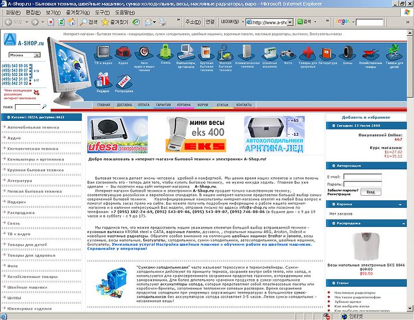Expand the Back button history arrow
The height and width of the screenshot is (320, 414).
(x=27, y=22)
